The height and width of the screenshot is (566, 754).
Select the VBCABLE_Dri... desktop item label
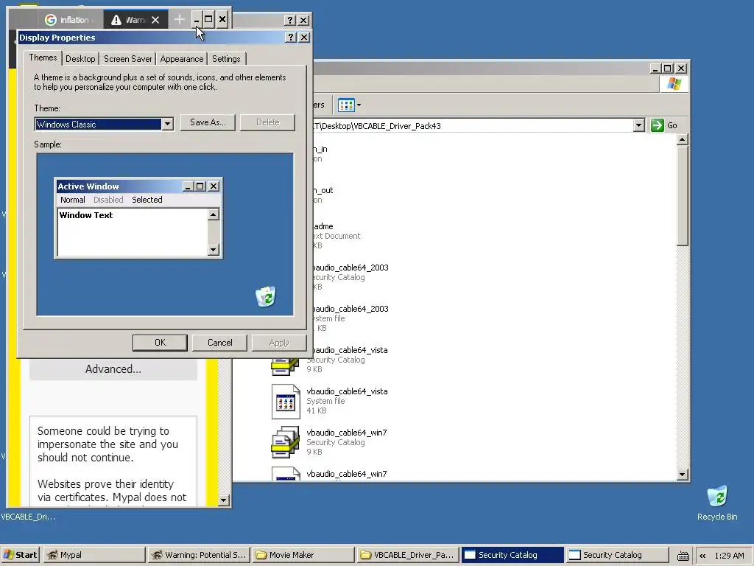[x=28, y=517]
